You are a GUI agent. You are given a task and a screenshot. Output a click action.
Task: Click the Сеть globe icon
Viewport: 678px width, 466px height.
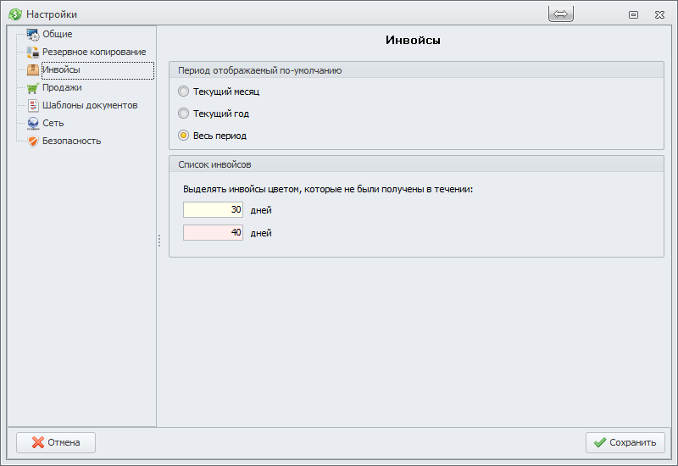point(33,123)
